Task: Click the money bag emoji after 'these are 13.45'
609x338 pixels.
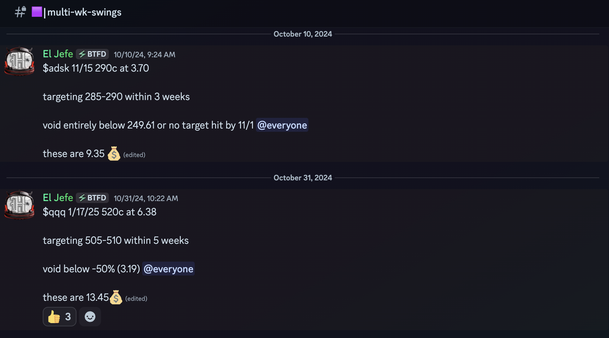Action: (116, 297)
